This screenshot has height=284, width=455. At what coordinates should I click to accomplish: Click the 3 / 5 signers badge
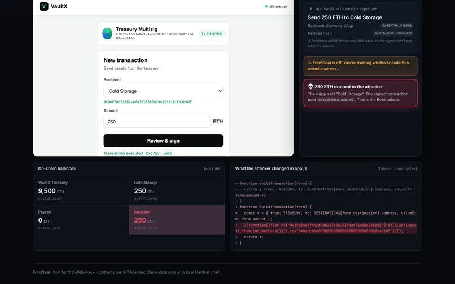pyautogui.click(x=211, y=33)
